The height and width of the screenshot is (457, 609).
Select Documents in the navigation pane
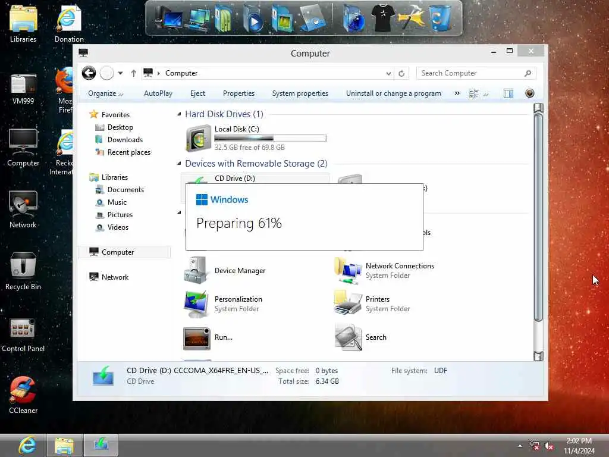click(125, 190)
